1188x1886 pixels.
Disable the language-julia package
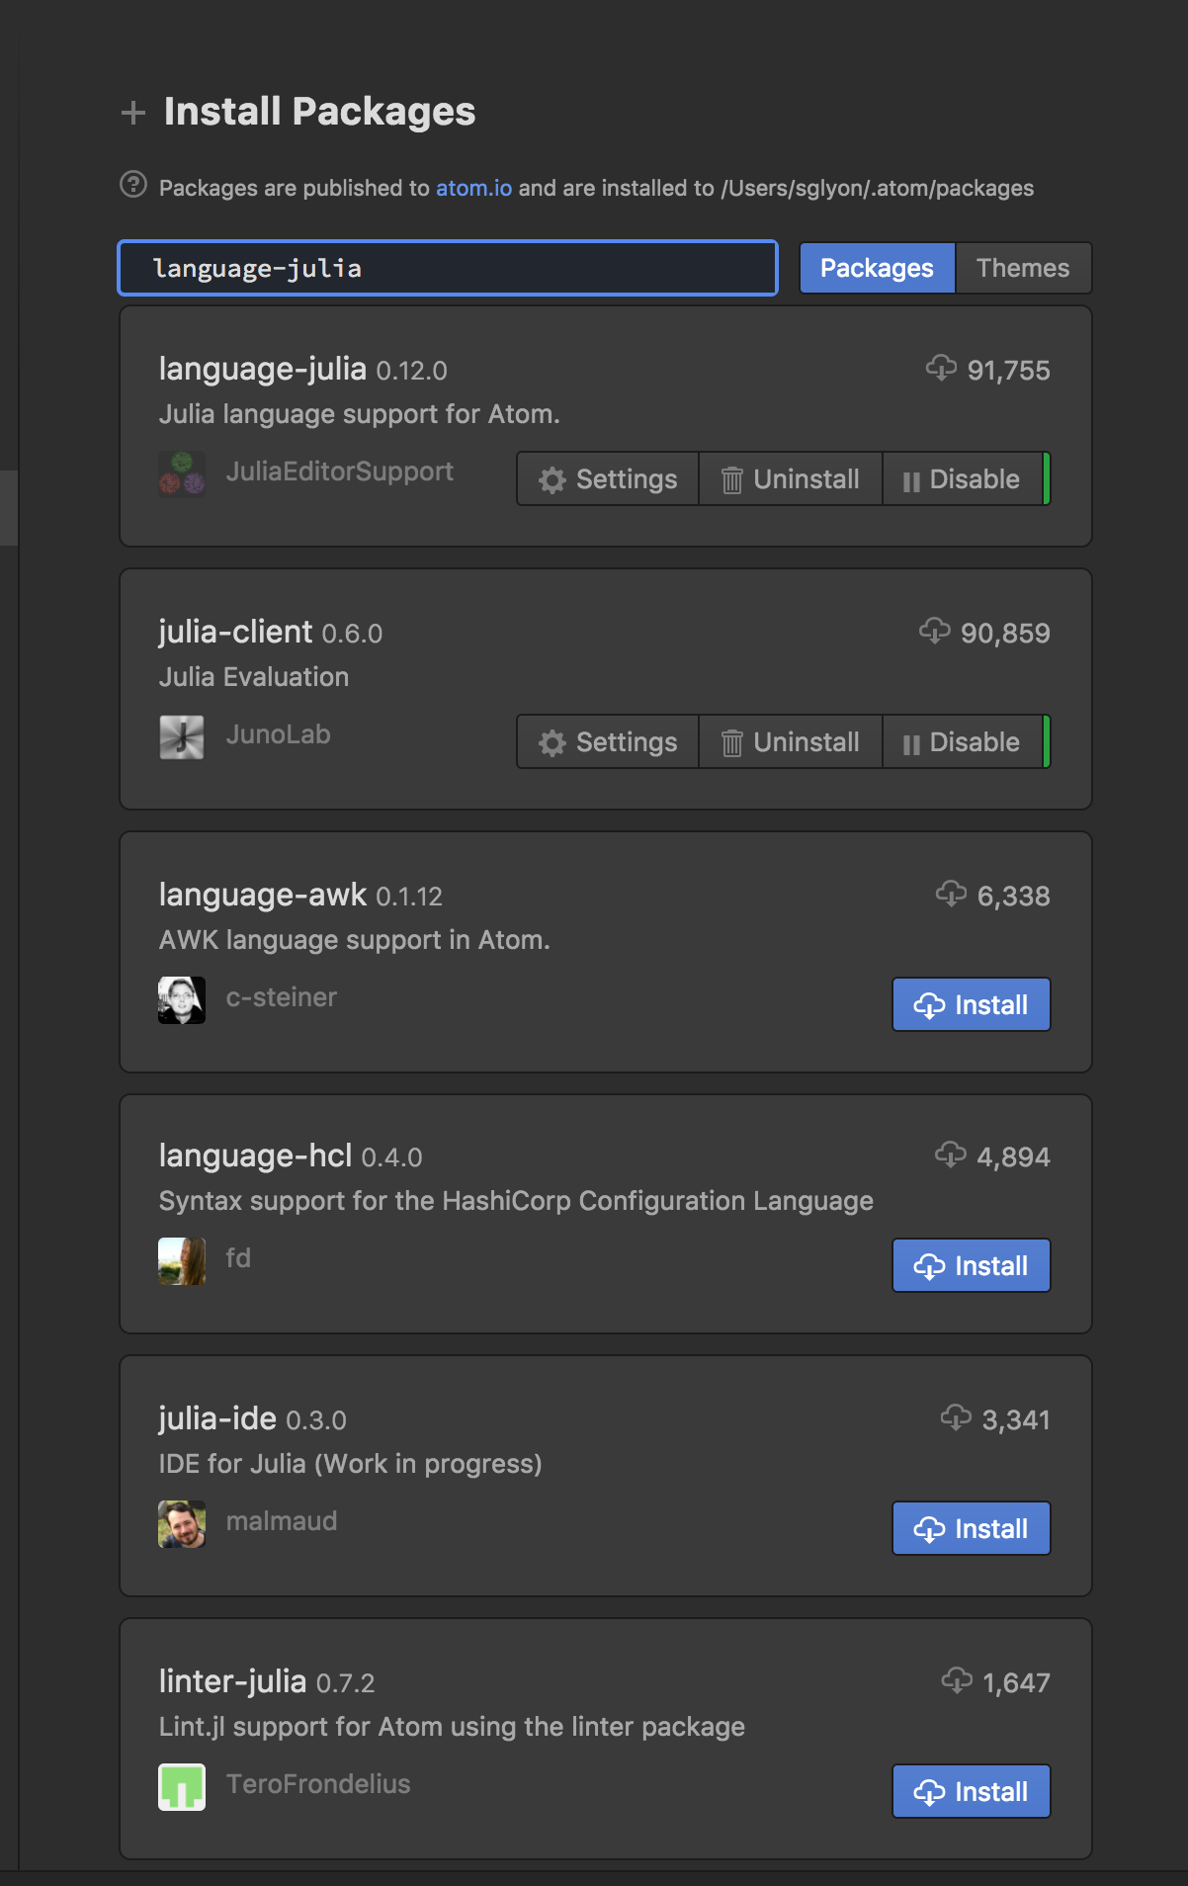[964, 478]
